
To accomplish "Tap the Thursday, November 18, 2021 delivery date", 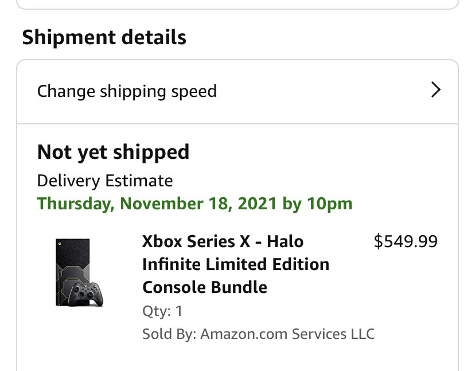I will coord(157,204).
